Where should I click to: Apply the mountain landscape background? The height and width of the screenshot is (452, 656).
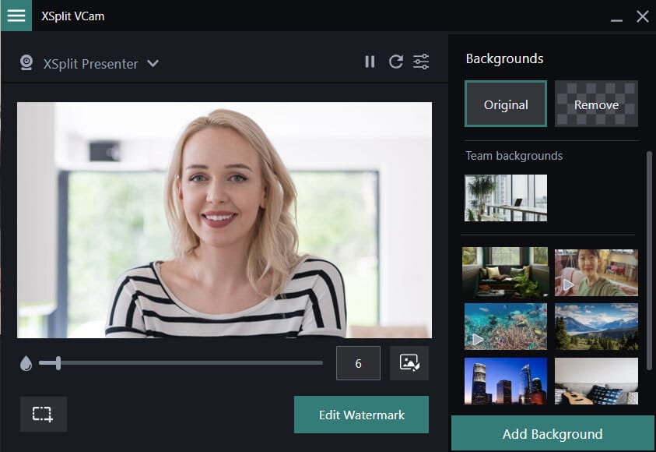596,327
